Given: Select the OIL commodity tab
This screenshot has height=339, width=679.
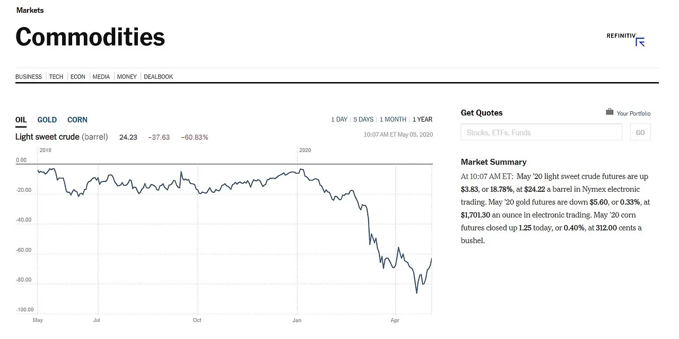Looking at the screenshot, I should click(x=21, y=120).
